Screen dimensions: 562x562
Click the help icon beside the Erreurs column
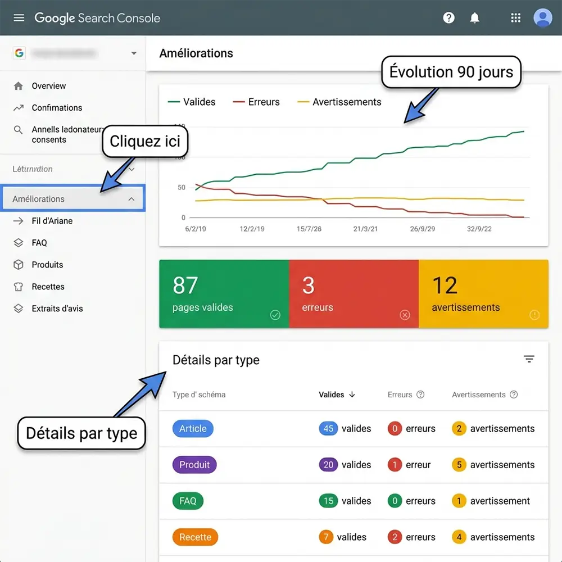pos(419,395)
